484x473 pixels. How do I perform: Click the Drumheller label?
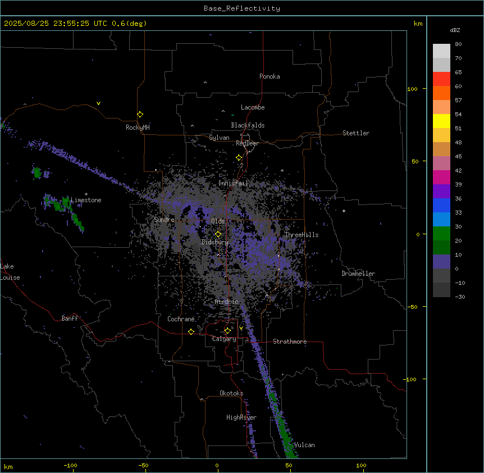click(x=358, y=274)
